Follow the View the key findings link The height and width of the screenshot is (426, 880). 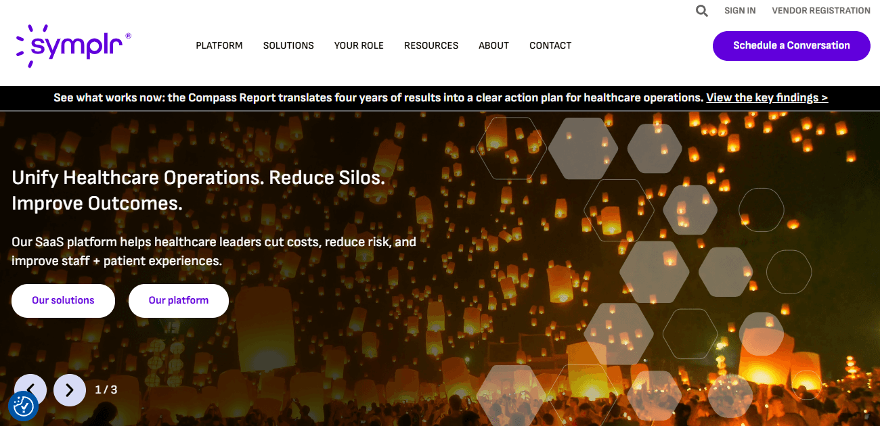click(767, 97)
